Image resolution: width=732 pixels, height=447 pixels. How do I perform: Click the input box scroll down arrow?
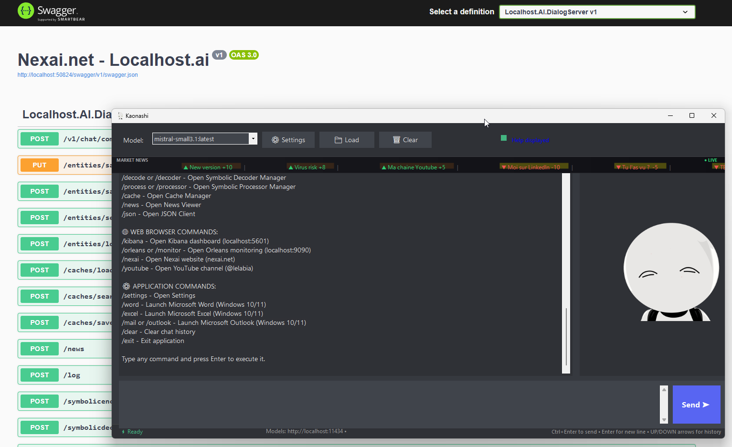click(x=664, y=420)
